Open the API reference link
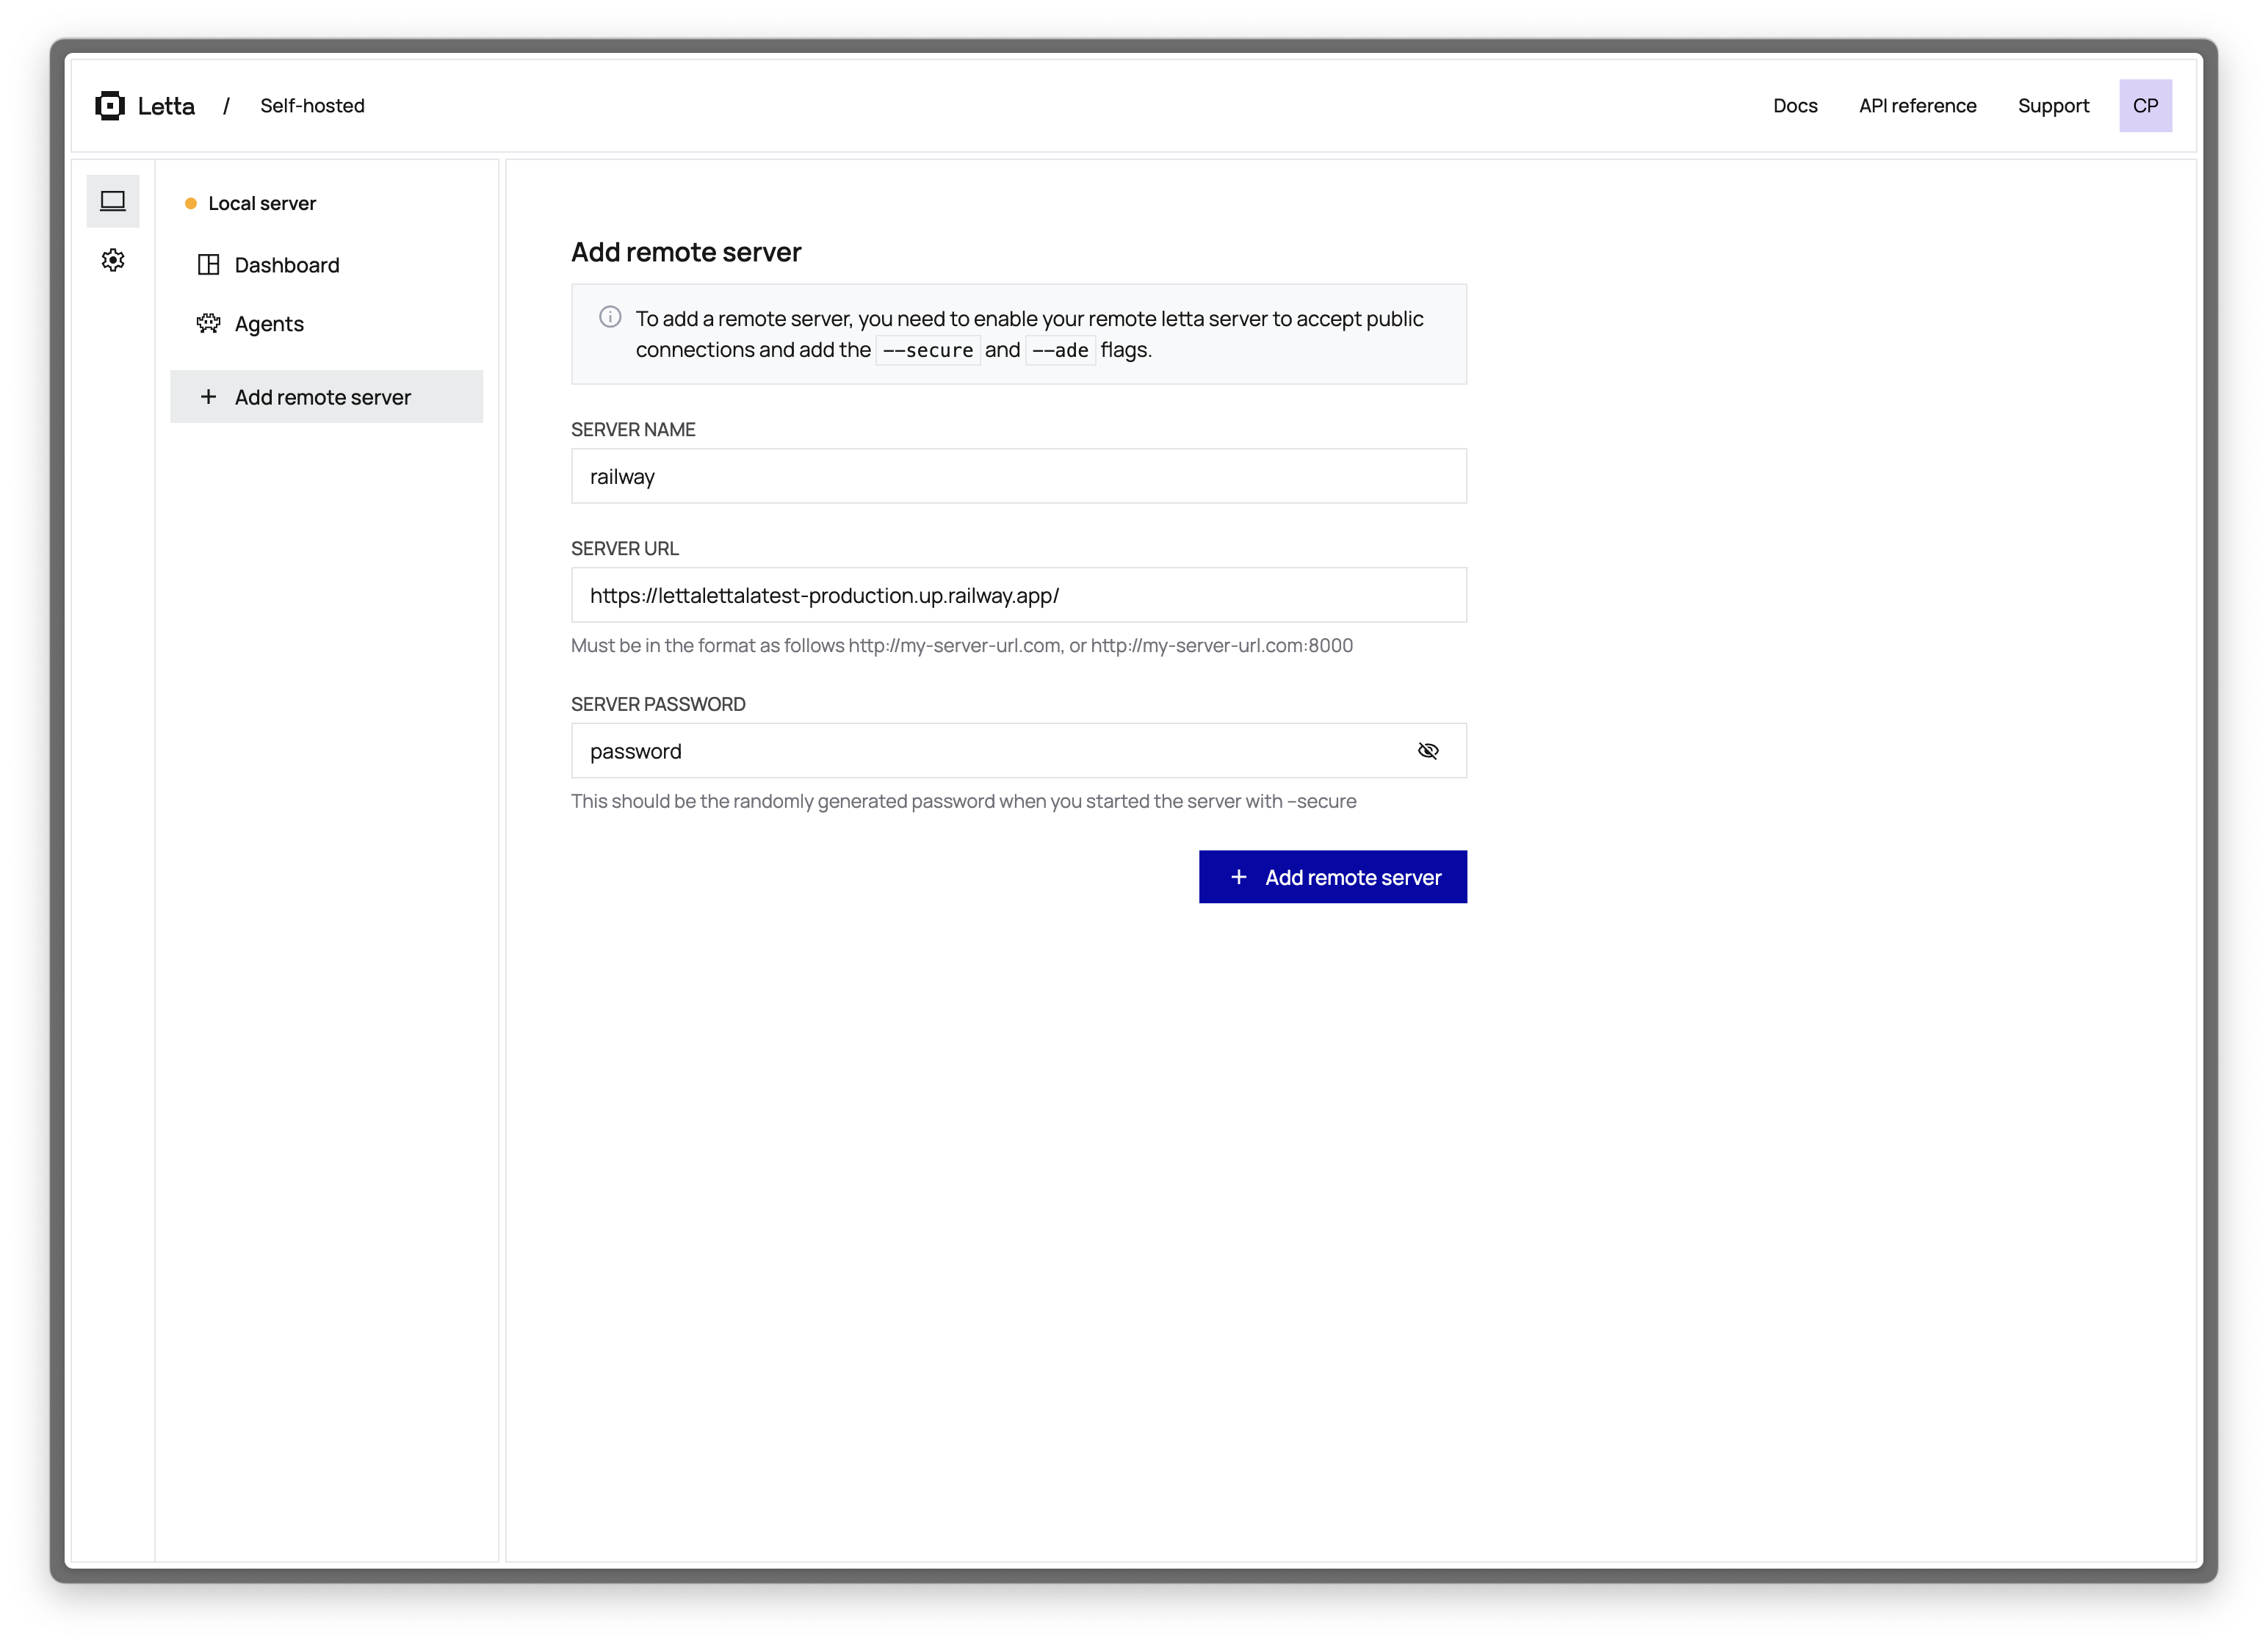Viewport: 2268px width, 1645px height. click(x=1917, y=106)
